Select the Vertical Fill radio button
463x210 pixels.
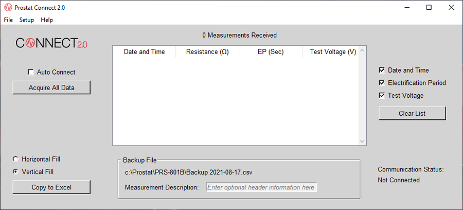[x=15, y=172]
